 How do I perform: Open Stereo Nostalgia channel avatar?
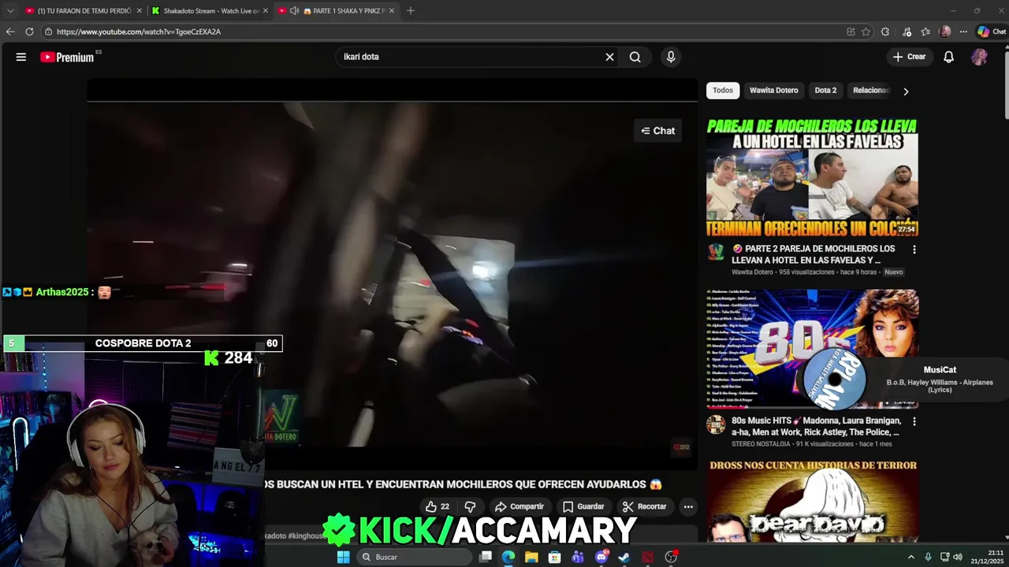716,424
